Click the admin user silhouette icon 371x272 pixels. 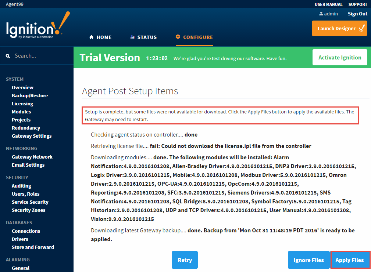[x=321, y=14]
